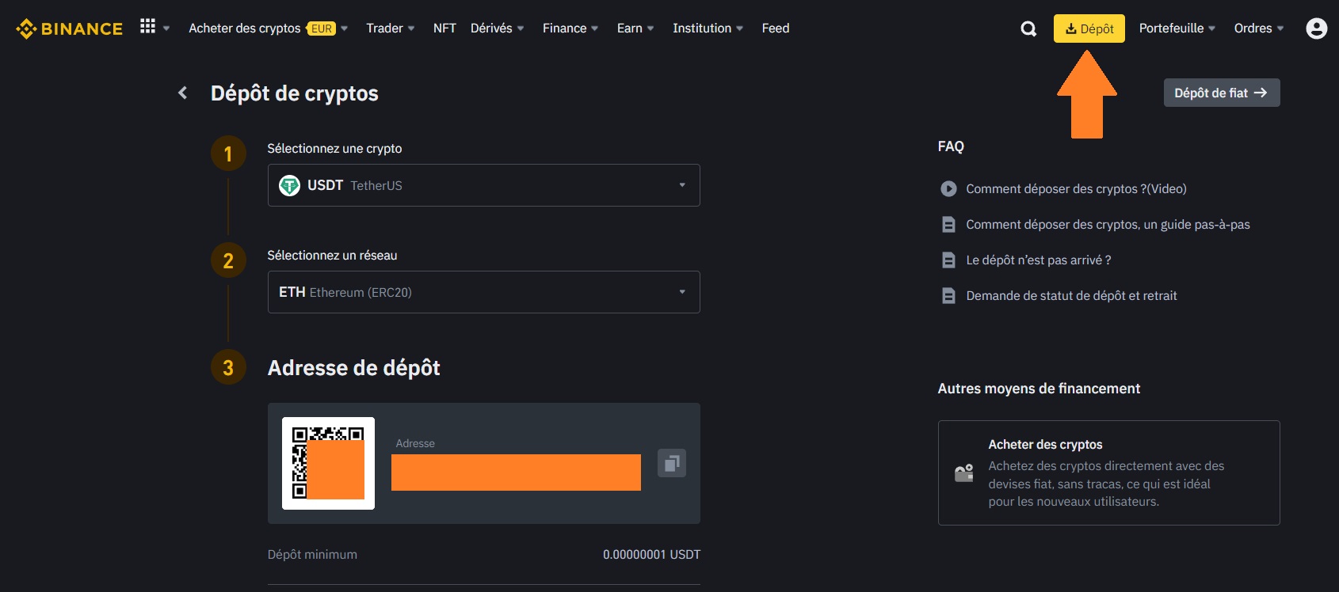The width and height of the screenshot is (1339, 592).
Task: Click the Dépôt de fiat button
Action: pyautogui.click(x=1222, y=93)
